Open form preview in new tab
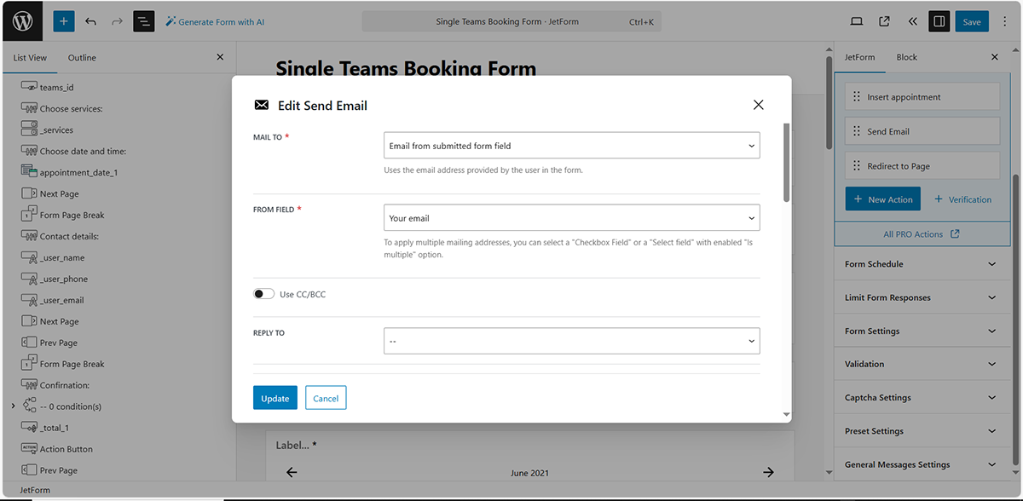The image size is (1023, 501). pyautogui.click(x=884, y=21)
